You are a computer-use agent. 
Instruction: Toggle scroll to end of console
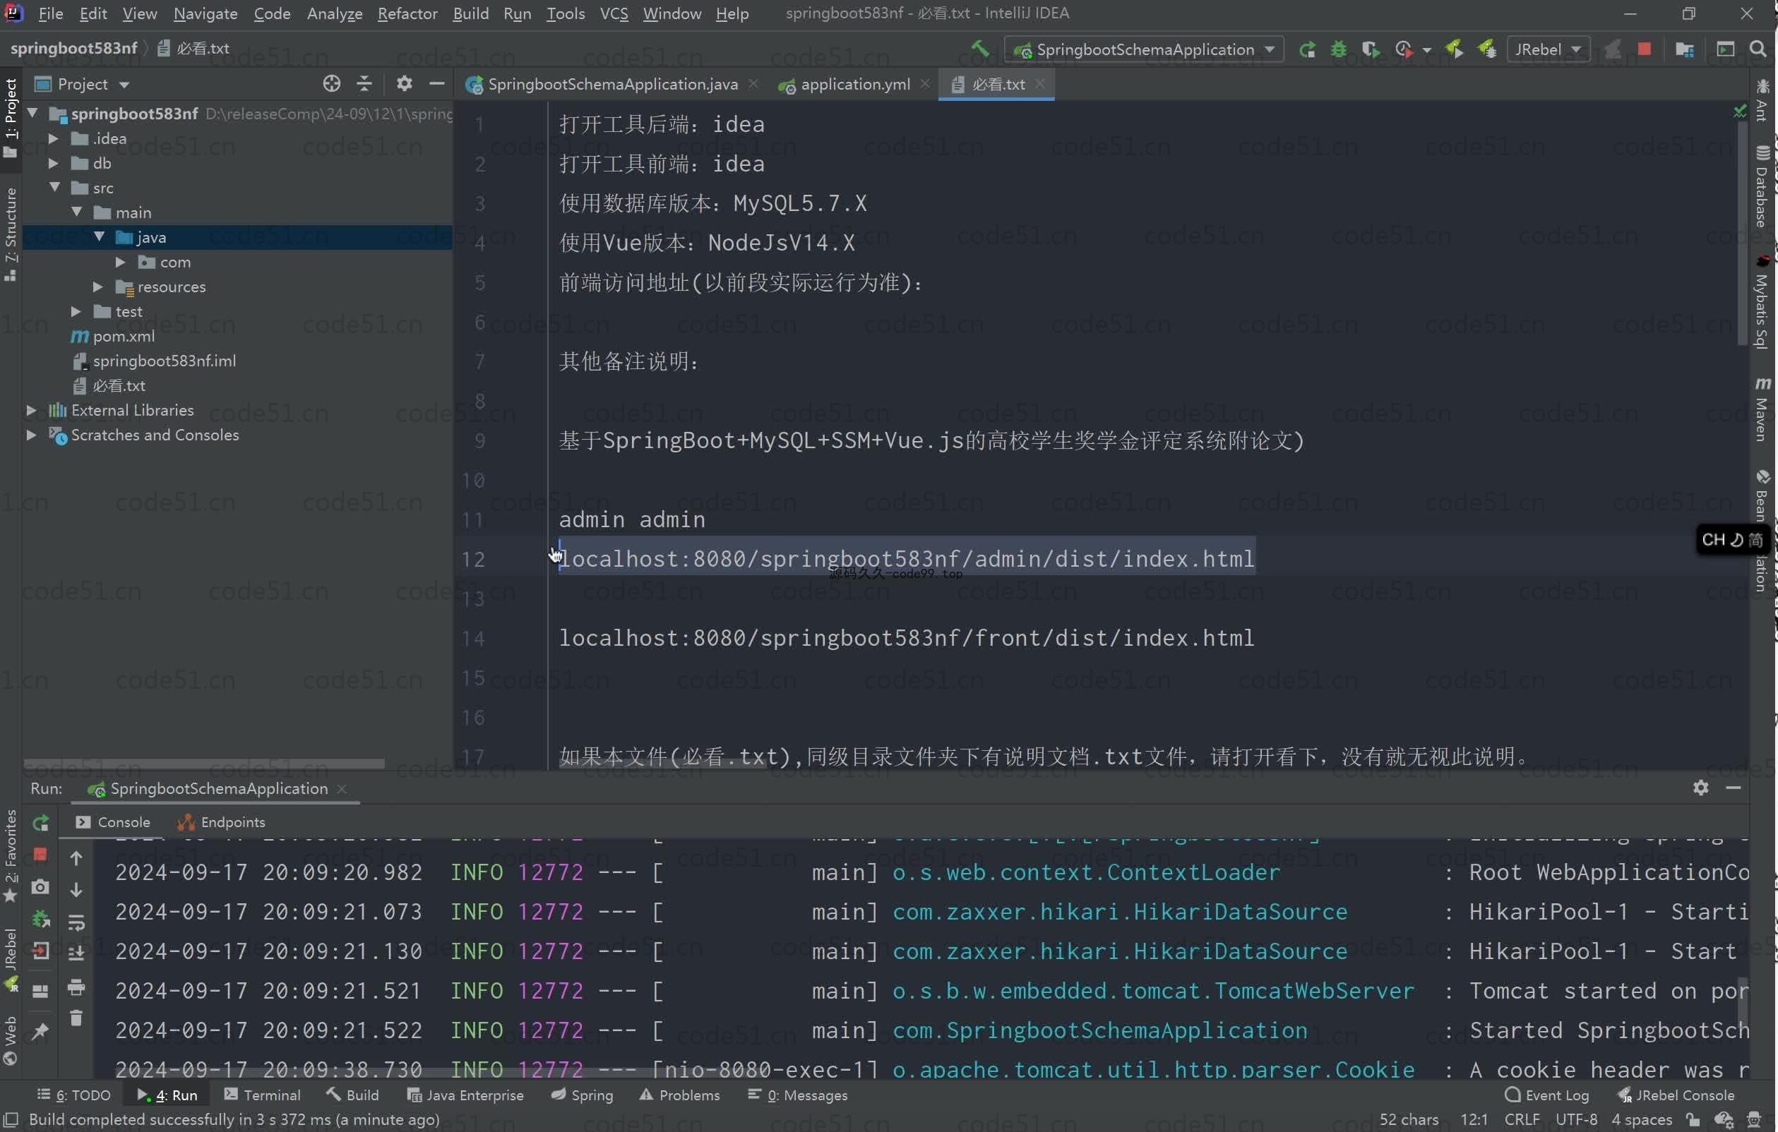76,953
